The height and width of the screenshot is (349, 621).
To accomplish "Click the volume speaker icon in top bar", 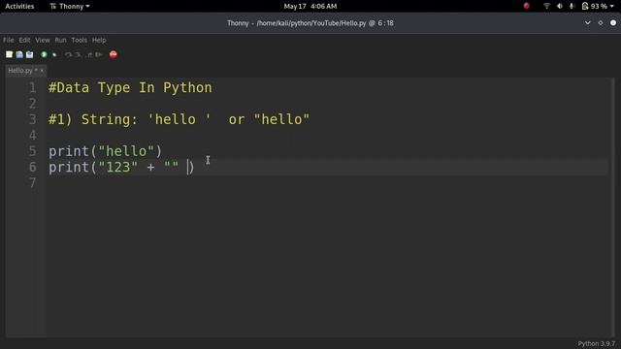I will click(560, 6).
